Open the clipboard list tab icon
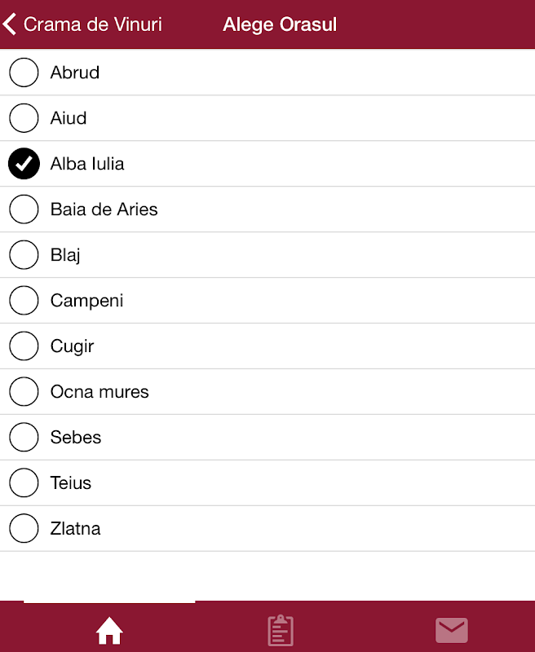 [281, 631]
